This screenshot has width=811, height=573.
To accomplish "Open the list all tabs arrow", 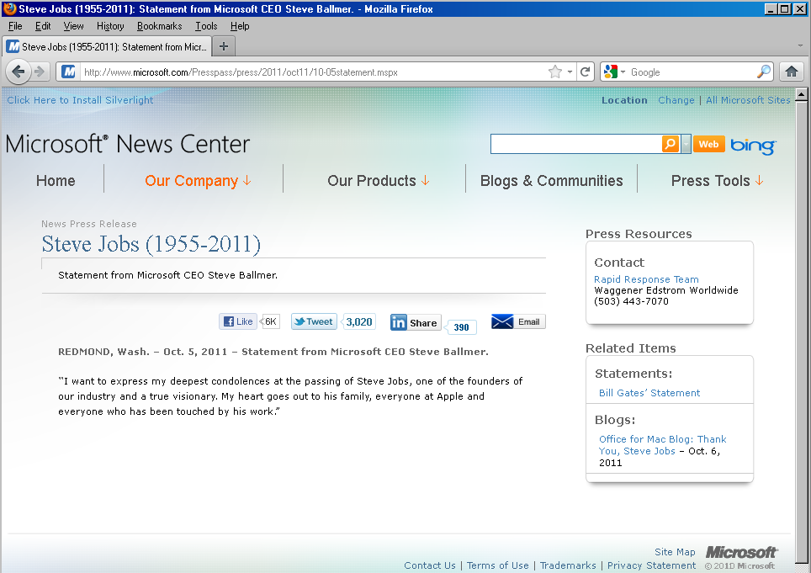I will (x=800, y=46).
